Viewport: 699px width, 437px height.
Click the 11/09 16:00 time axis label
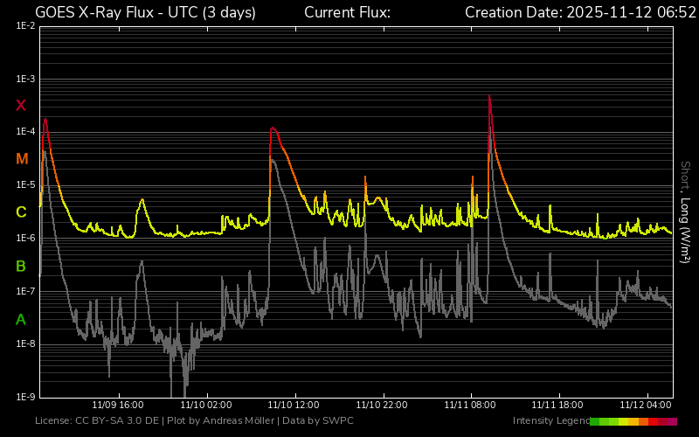(x=118, y=405)
